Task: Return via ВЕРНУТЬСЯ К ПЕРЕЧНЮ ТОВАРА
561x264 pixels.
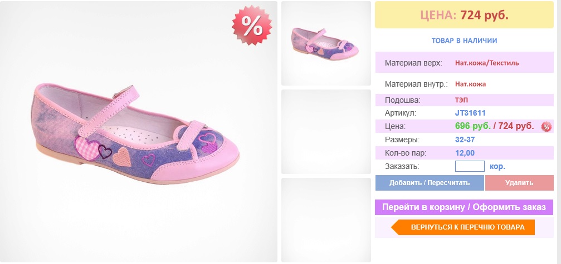Action: click(463, 227)
